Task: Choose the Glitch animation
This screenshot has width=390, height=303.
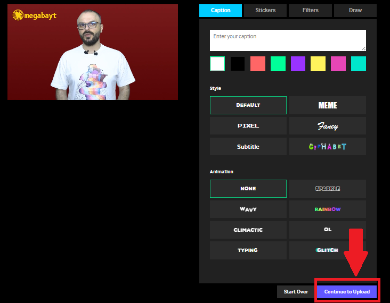Action: (x=328, y=250)
